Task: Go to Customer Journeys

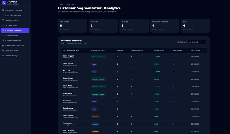Action: click(x=15, y=15)
